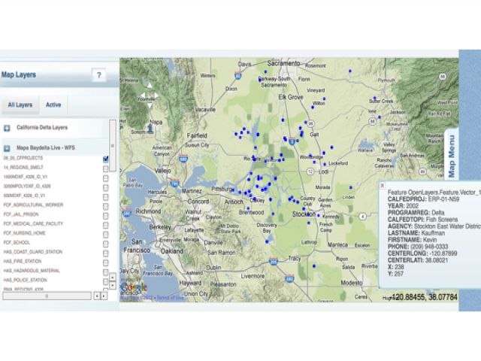Open the Map Layers help question mark
Image resolution: width=481 pixels, height=361 pixels.
(98, 75)
